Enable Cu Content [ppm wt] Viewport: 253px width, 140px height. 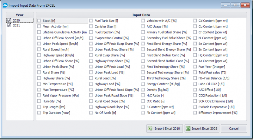(x=195, y=26)
